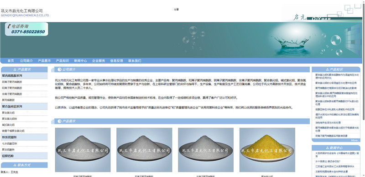Image resolution: width=365 pixels, height=177 pixels.
Task: Click the icon in left 产品展示 sidebar header
Action: tap(15, 69)
